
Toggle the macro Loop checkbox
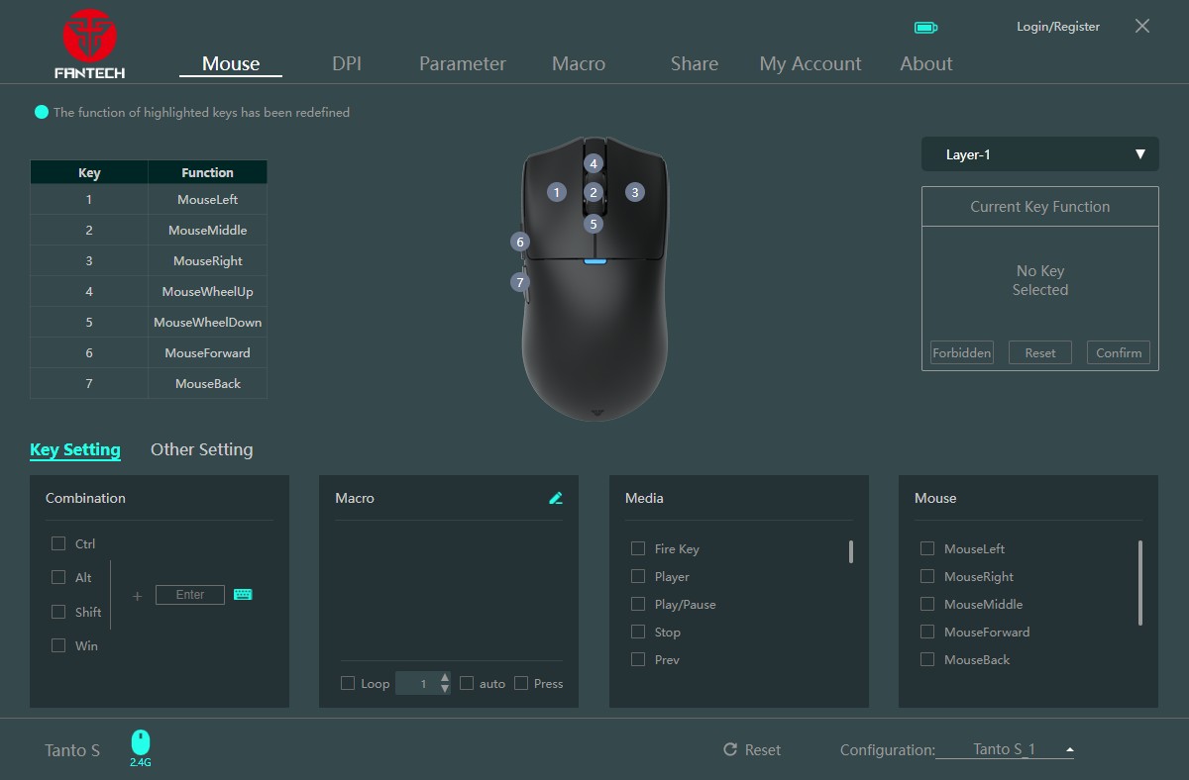coord(348,683)
